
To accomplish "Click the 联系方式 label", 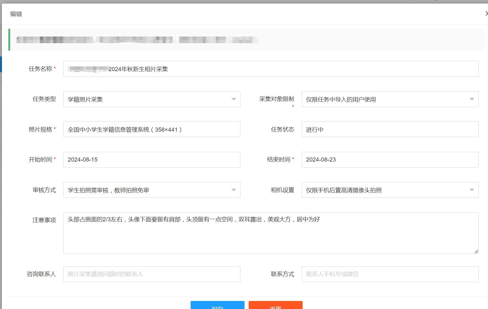I will pyautogui.click(x=282, y=274).
